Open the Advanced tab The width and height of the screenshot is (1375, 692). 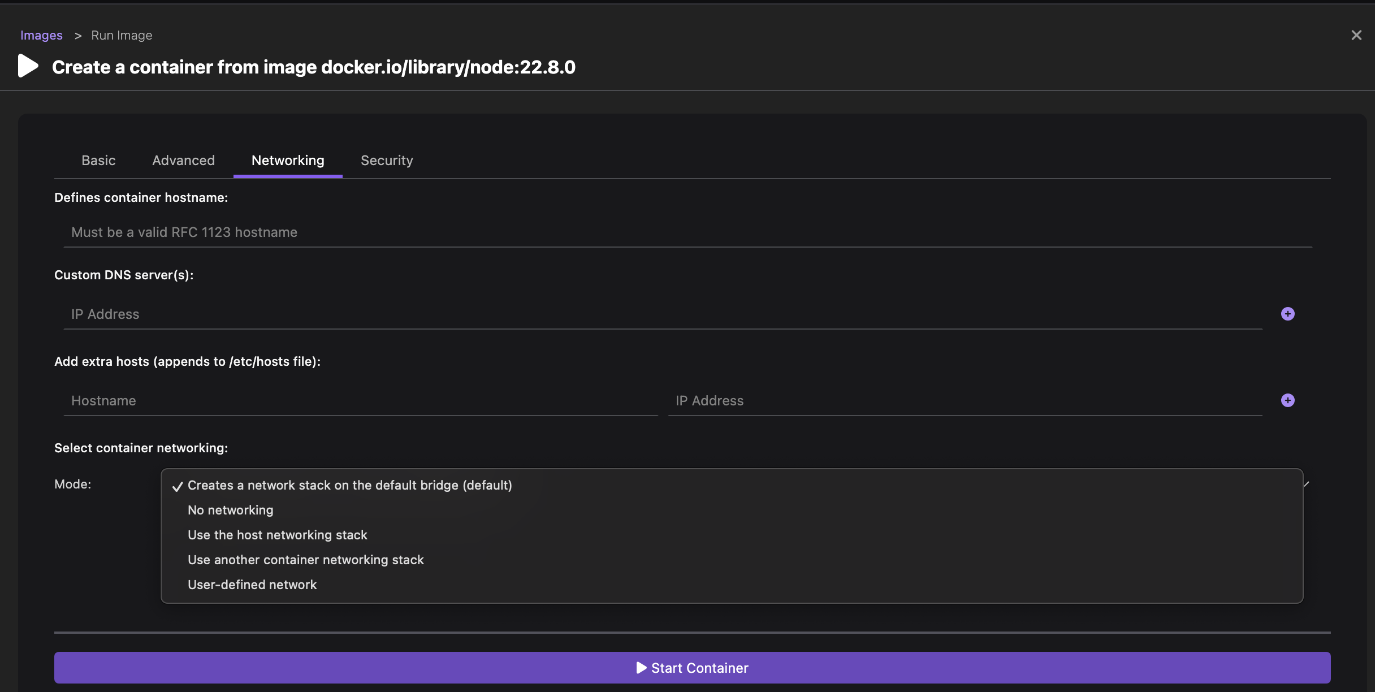(x=183, y=161)
